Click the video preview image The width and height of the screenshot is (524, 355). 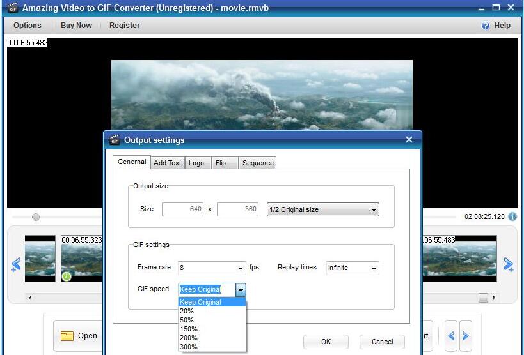pyautogui.click(x=262, y=95)
